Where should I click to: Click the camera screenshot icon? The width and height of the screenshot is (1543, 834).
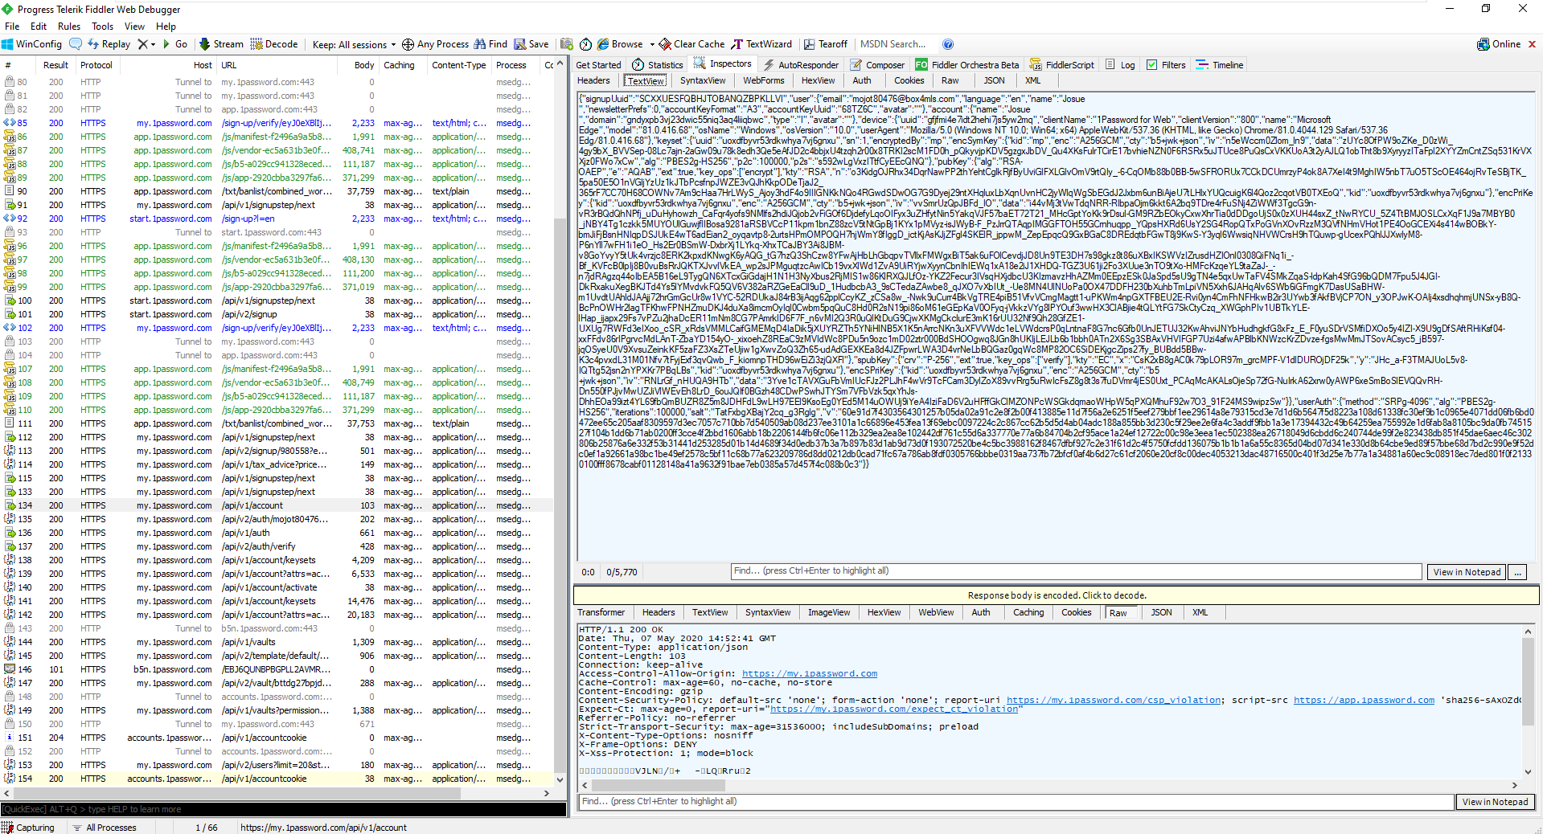pos(567,44)
